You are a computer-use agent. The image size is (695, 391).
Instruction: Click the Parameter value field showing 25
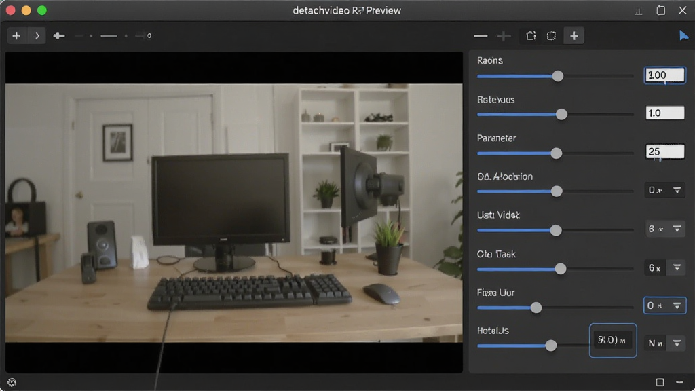[x=665, y=151]
